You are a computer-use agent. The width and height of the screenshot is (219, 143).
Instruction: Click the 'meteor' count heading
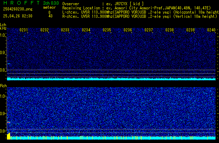point(49,7)
